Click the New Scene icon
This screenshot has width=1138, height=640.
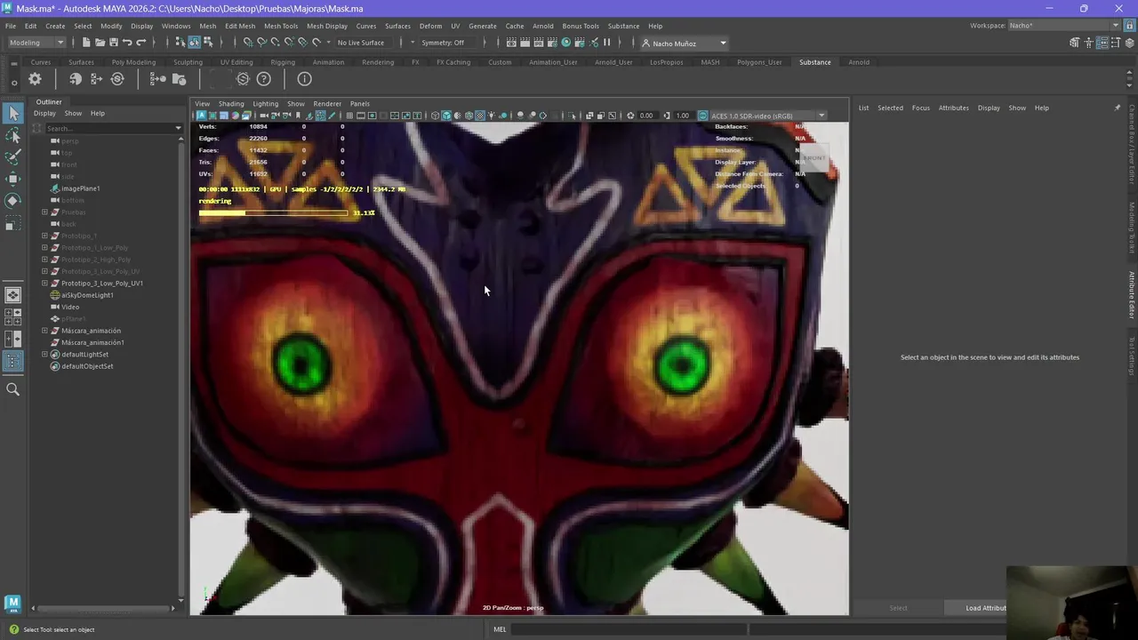coord(86,43)
